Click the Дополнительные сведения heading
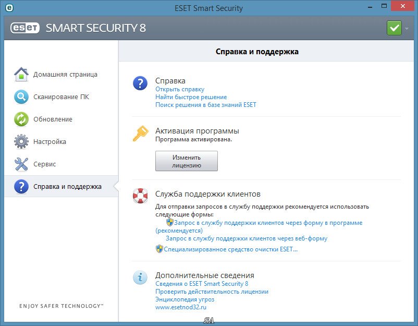Screen dimensions: 418x326 coord(205,275)
